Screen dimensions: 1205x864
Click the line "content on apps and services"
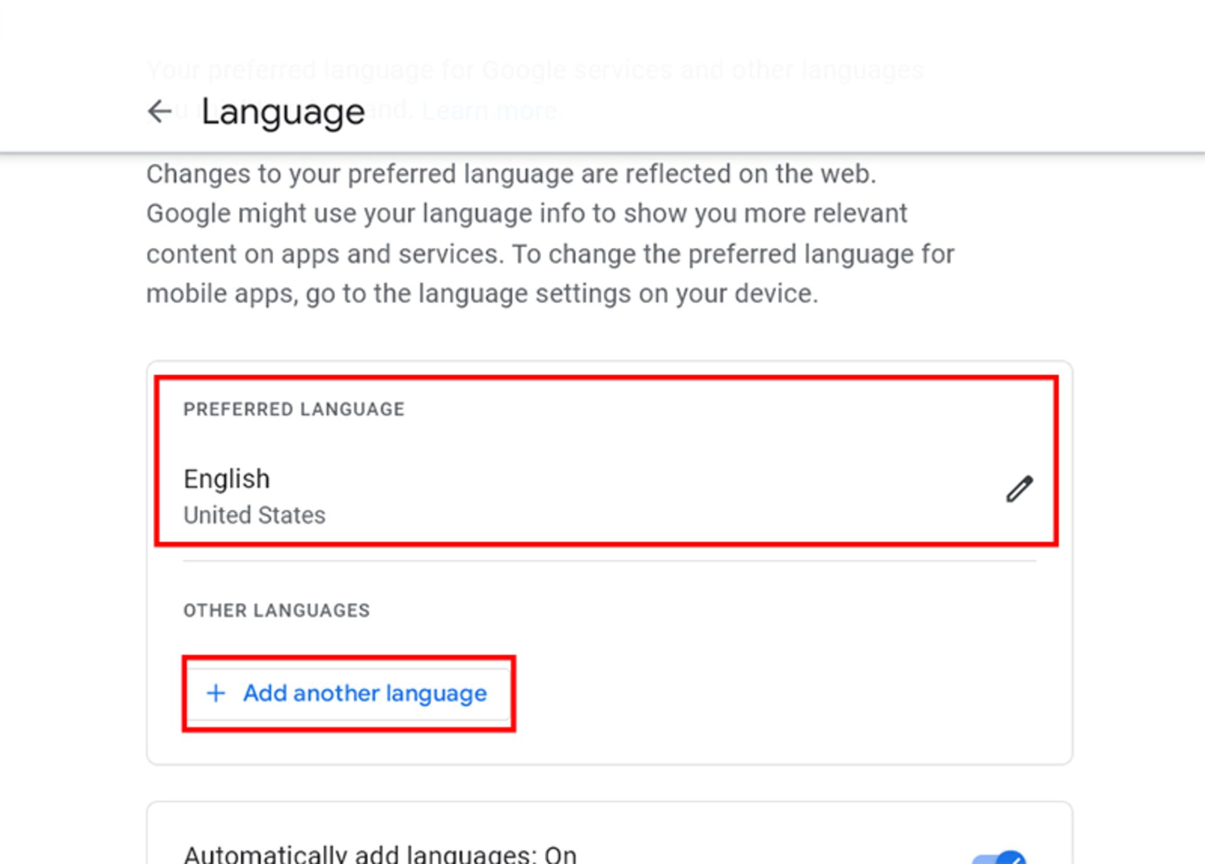(550, 254)
